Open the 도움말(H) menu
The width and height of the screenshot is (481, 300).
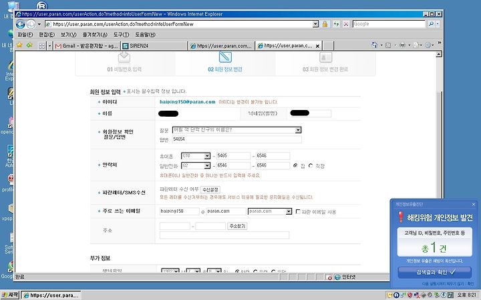coord(146,35)
